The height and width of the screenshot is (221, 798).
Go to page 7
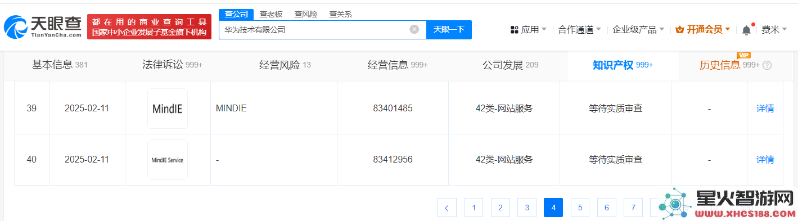point(633,208)
